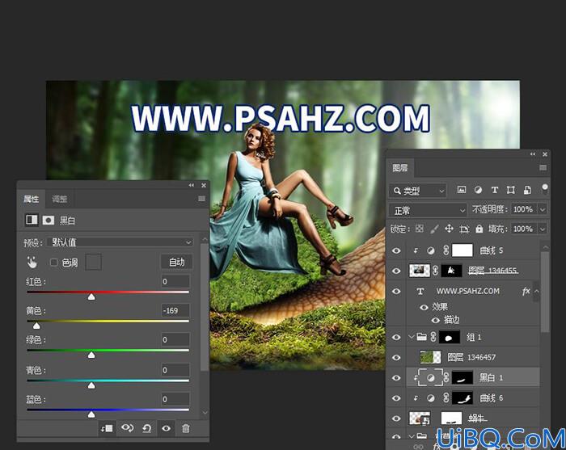
Task: Click the 填充 100% field
Action: (524, 229)
